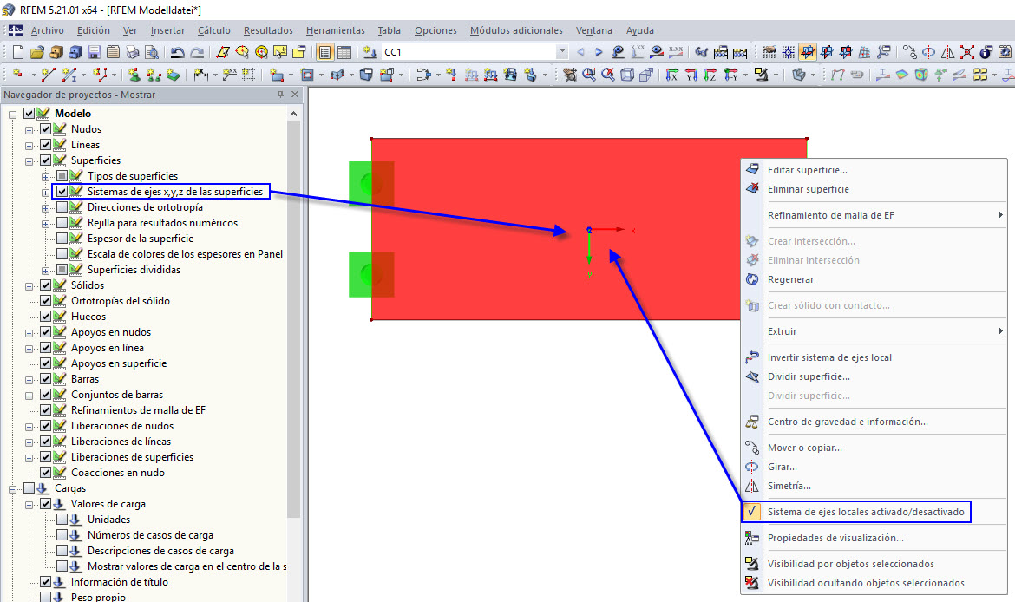Expand the Sólidos tree node
This screenshot has height=602, width=1015.
29,285
